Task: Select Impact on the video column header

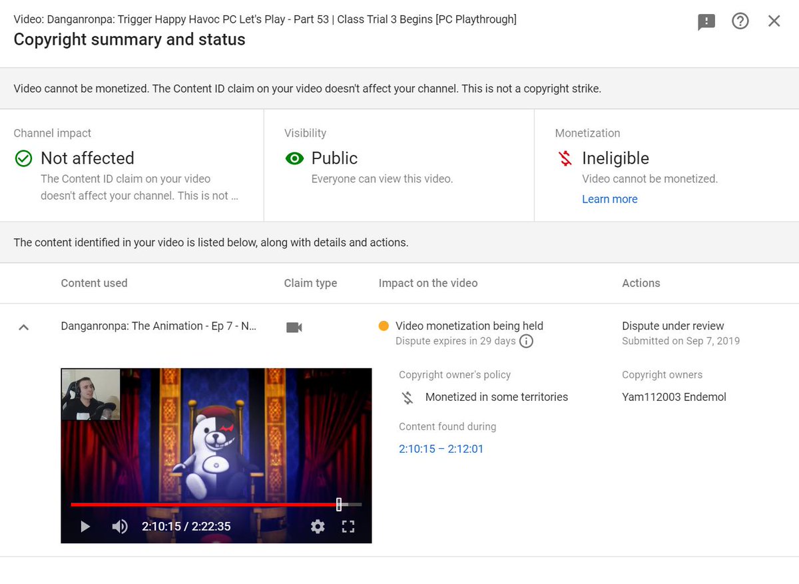Action: click(x=428, y=283)
